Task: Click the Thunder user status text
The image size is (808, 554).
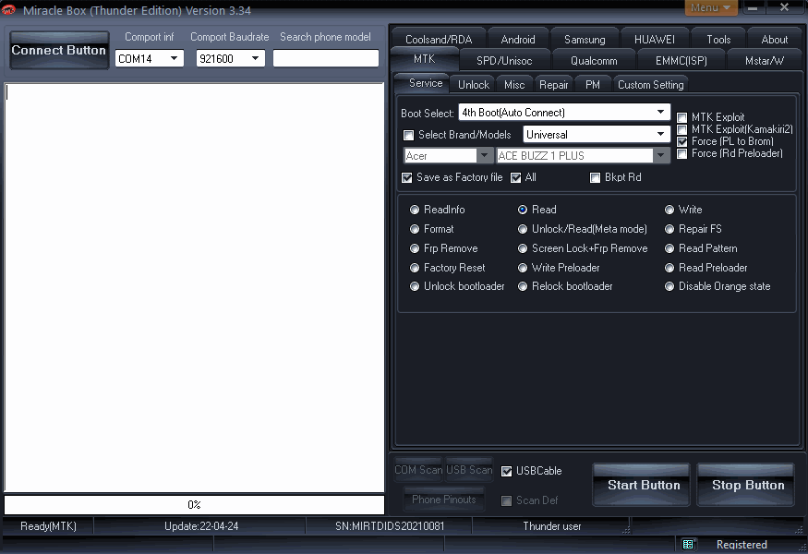Action: [x=552, y=526]
